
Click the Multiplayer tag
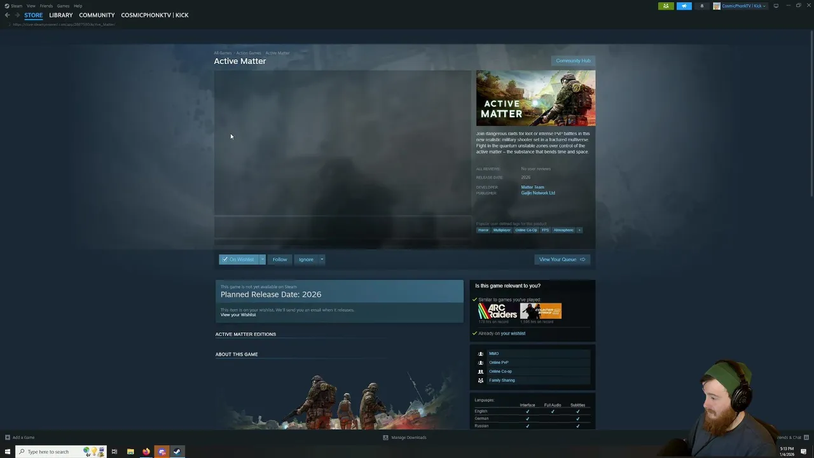pyautogui.click(x=502, y=230)
